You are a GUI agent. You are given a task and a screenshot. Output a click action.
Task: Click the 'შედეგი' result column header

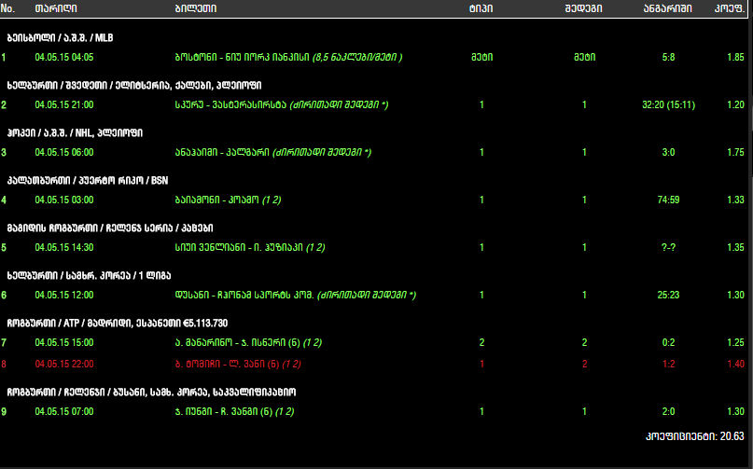(x=583, y=8)
